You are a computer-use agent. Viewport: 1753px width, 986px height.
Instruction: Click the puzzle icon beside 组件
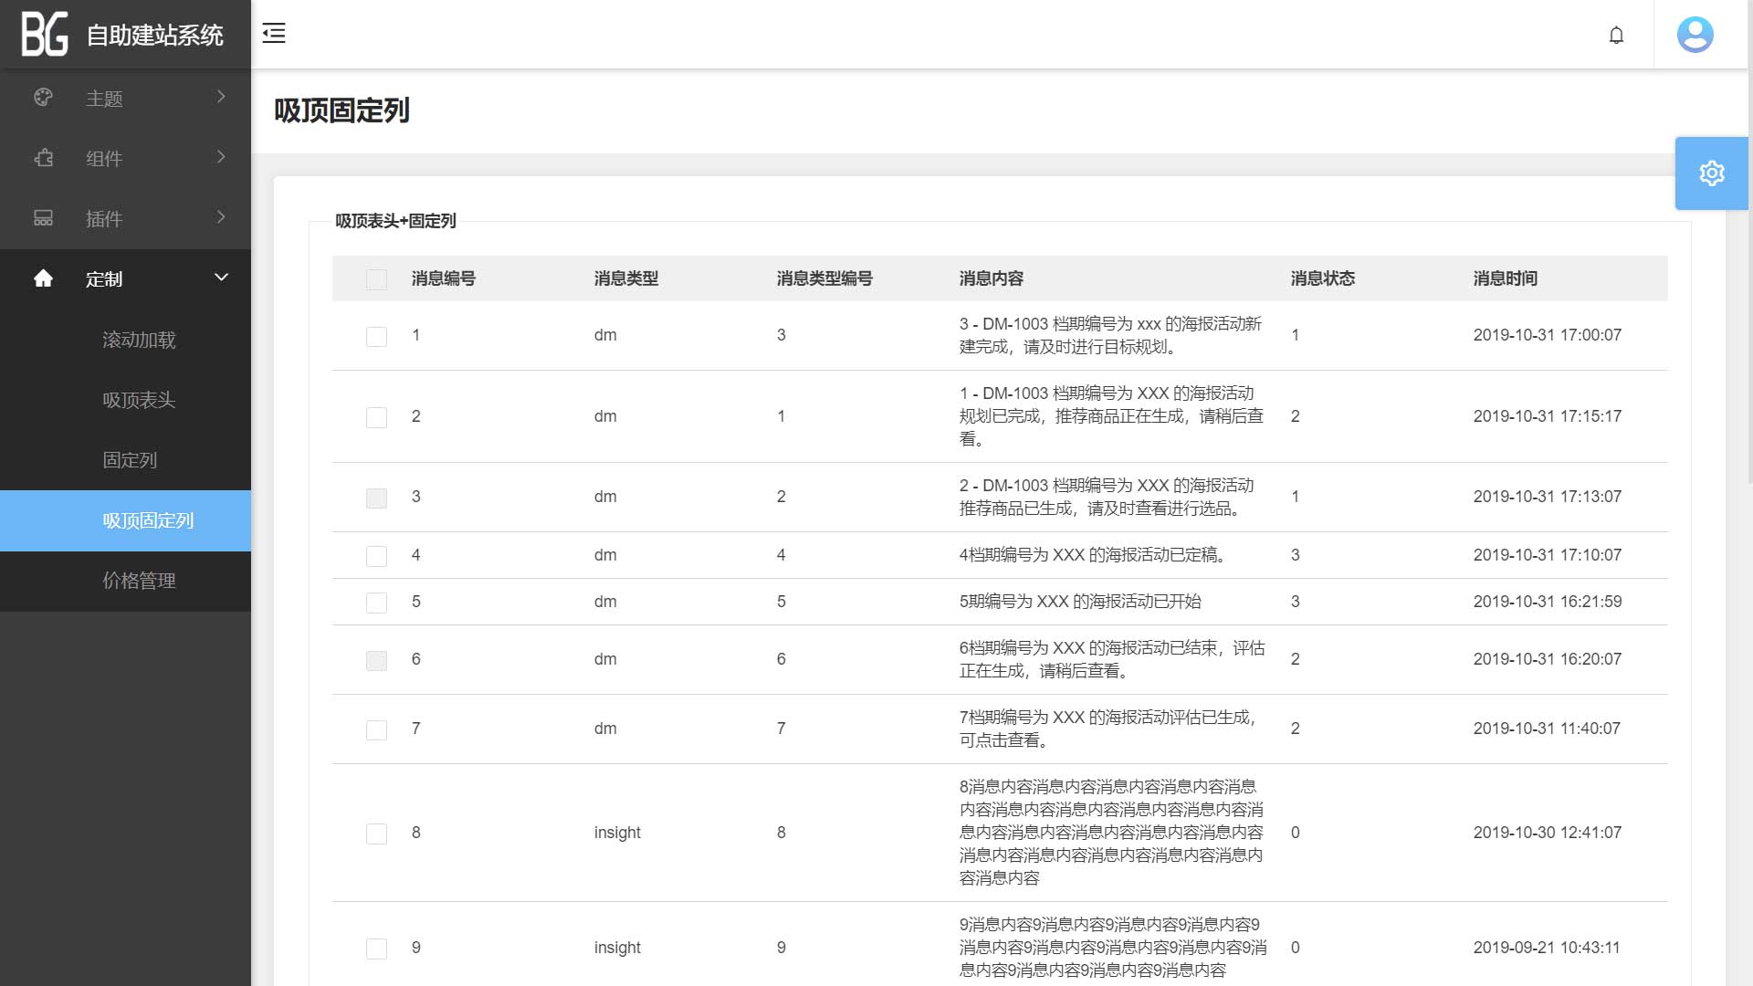pos(43,158)
